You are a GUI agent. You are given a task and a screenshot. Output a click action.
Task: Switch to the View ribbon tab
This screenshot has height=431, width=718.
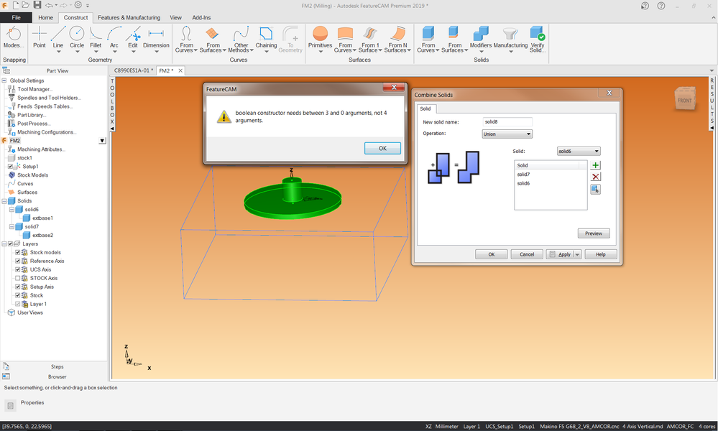point(175,17)
